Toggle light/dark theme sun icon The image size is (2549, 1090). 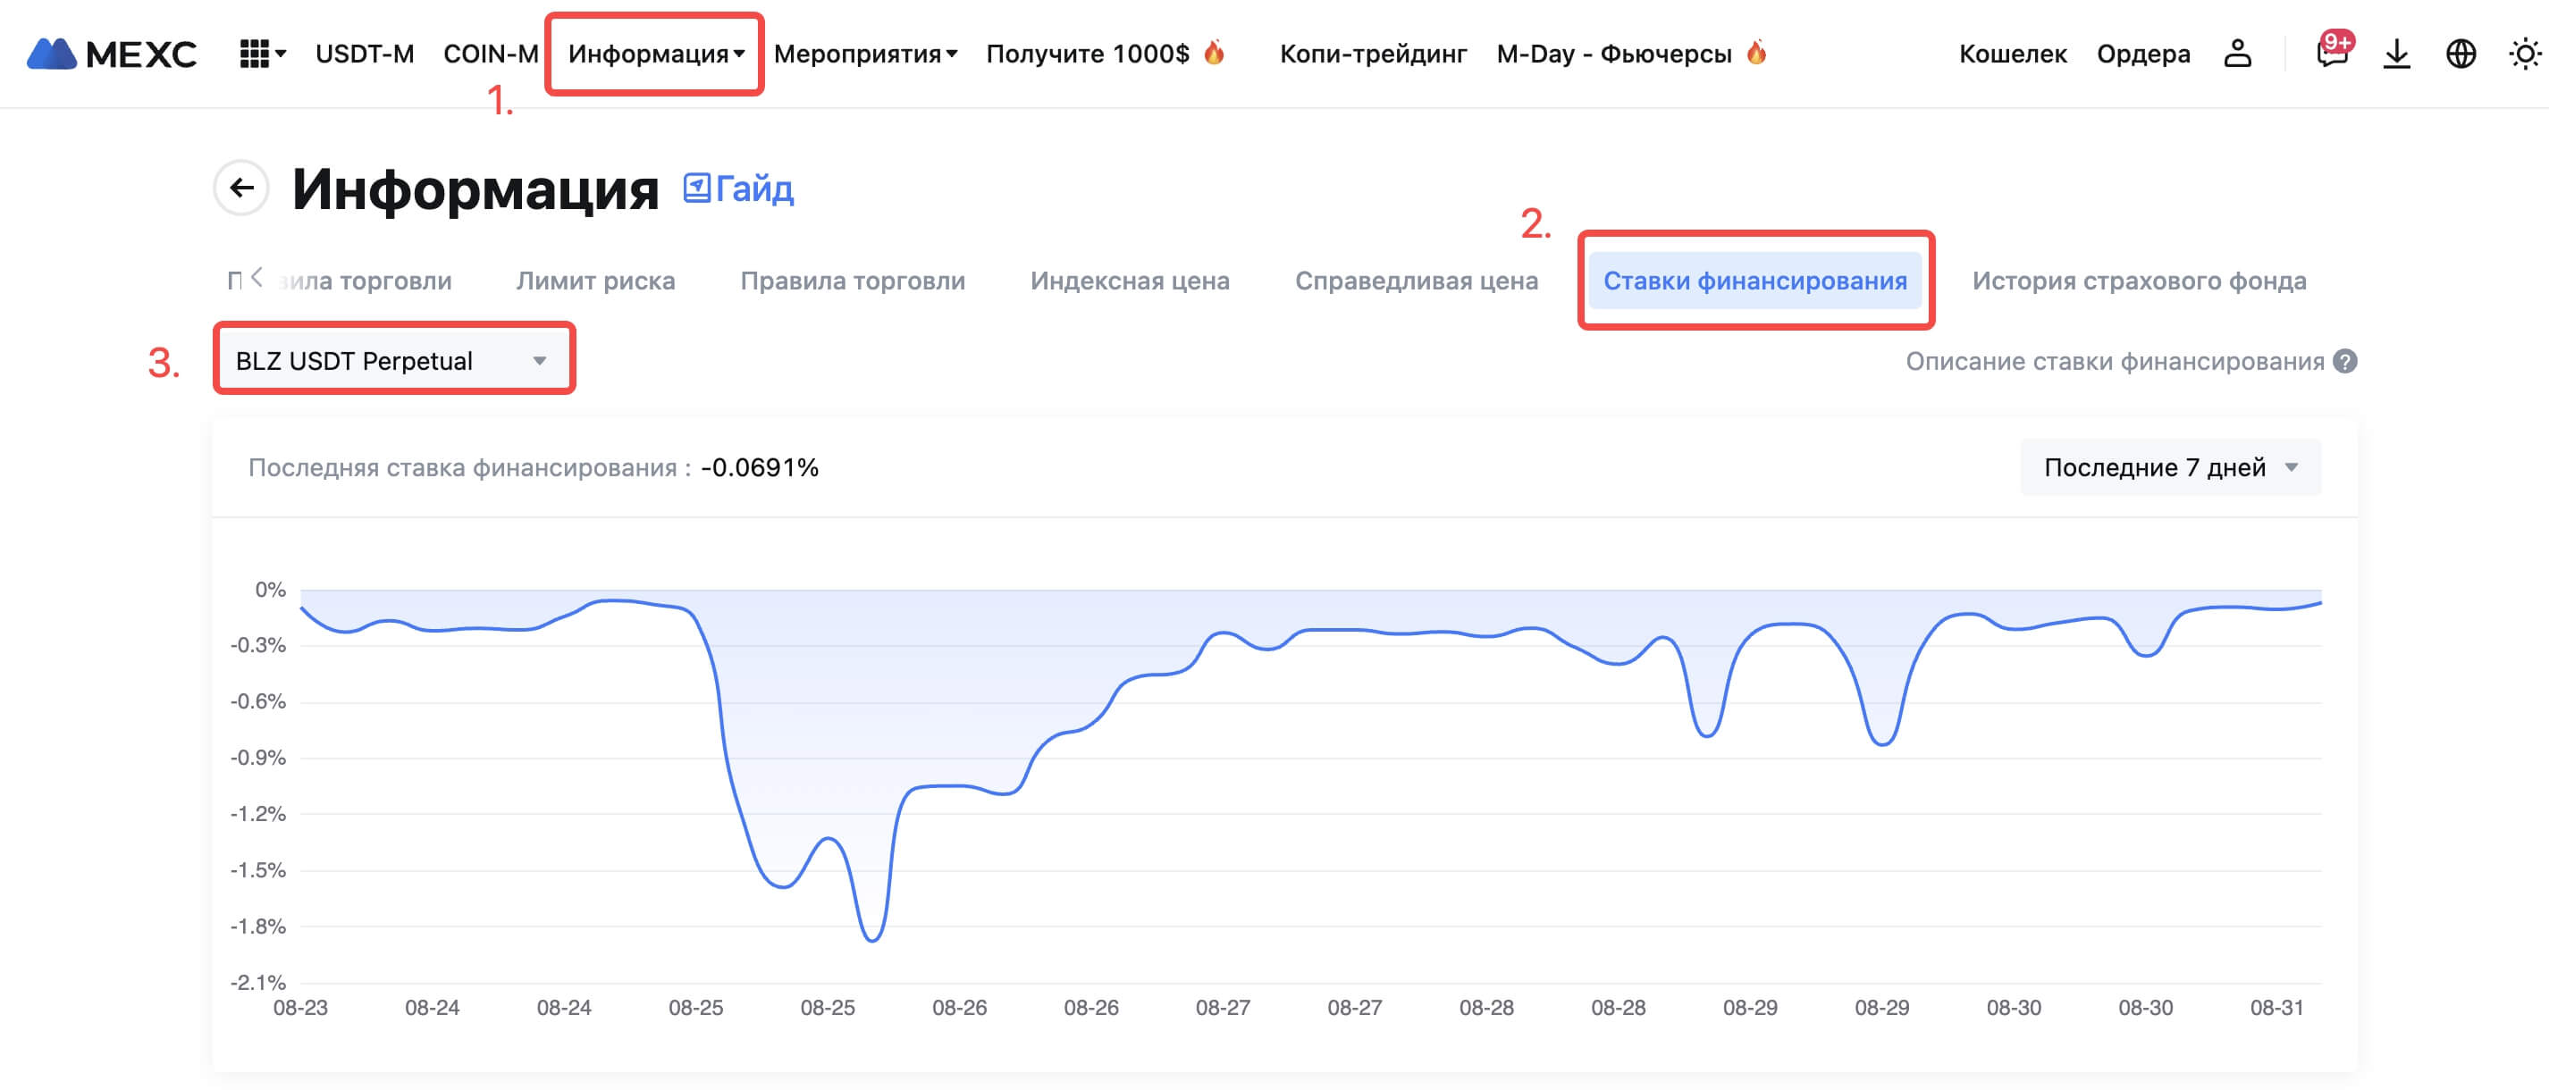tap(2524, 54)
